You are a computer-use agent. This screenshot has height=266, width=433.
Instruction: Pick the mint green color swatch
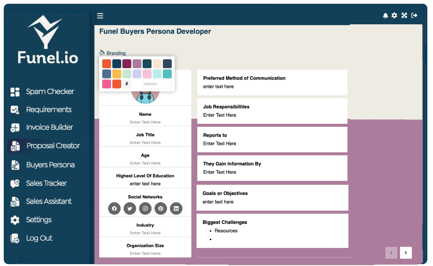pos(127,74)
